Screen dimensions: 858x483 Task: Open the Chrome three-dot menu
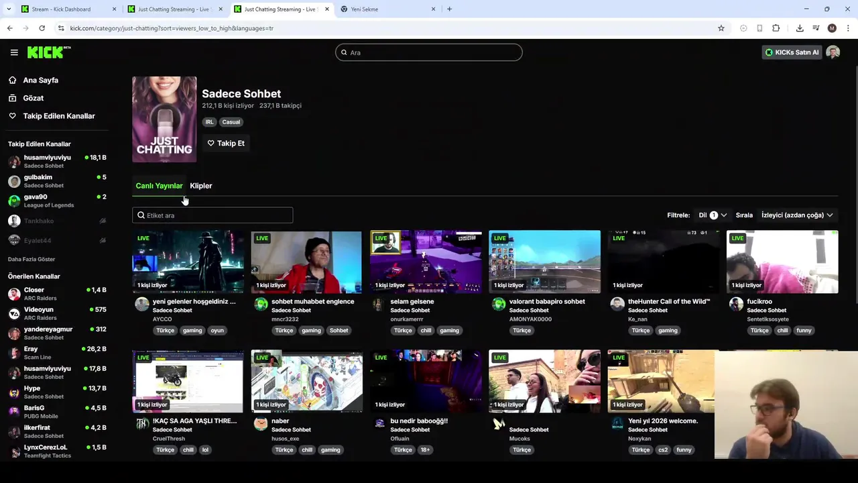pyautogui.click(x=849, y=28)
